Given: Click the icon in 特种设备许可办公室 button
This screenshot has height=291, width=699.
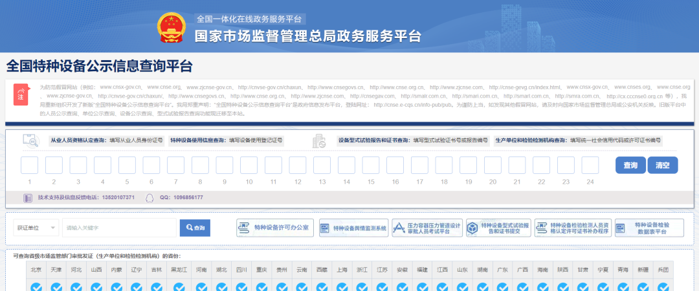Looking at the screenshot, I should pos(244,228).
